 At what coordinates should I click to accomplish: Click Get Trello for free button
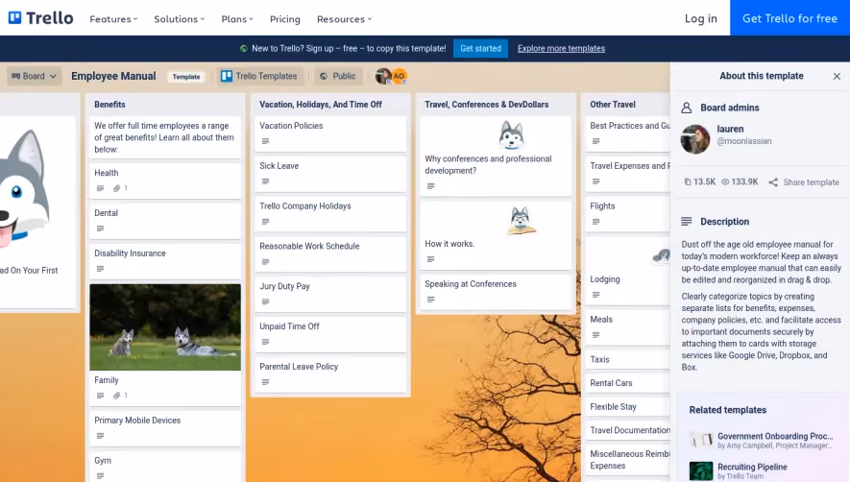pyautogui.click(x=789, y=18)
